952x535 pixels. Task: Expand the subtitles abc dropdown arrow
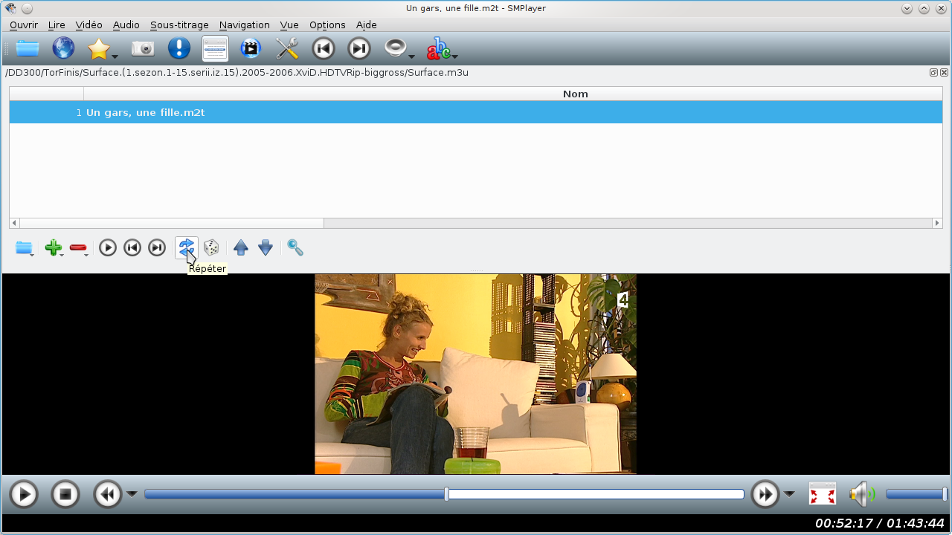(x=454, y=56)
